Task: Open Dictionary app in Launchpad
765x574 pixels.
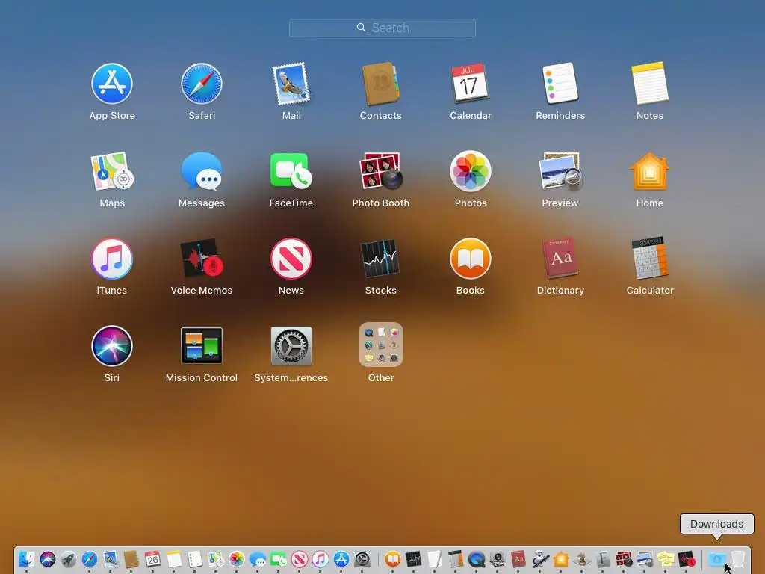Action: [560, 258]
